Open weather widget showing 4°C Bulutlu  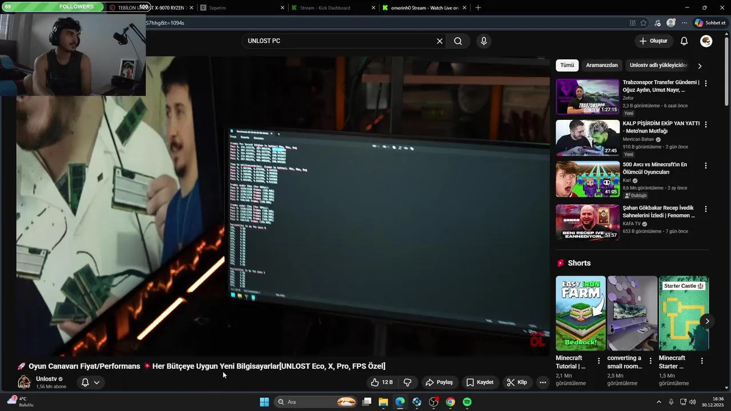pos(21,402)
